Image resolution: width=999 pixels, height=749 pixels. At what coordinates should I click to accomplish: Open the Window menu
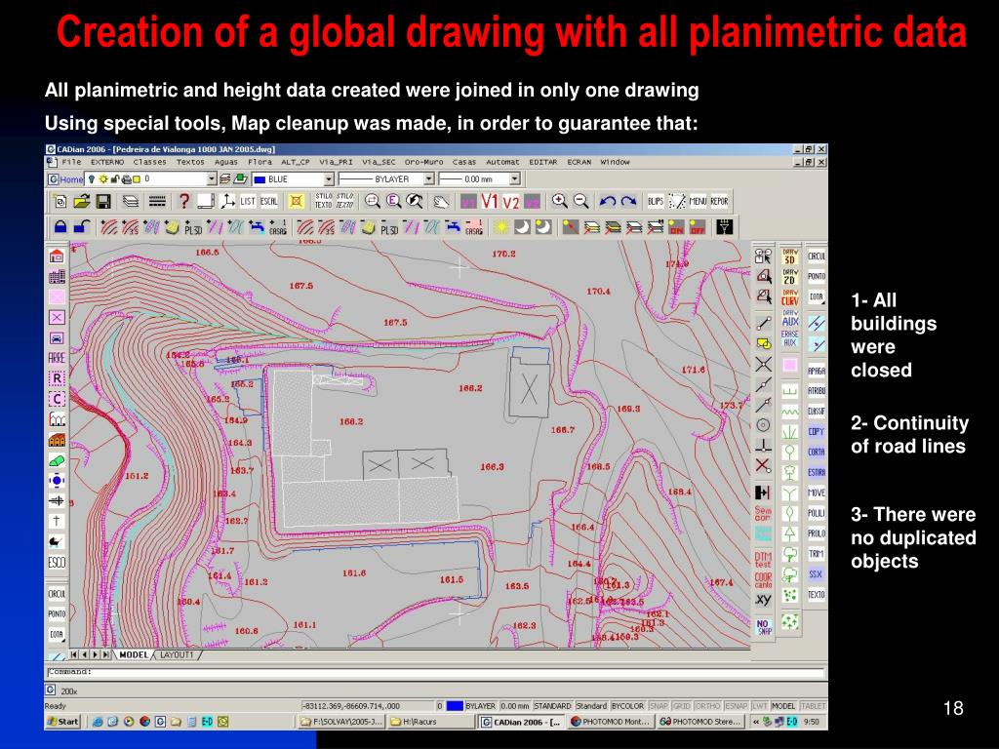(x=615, y=163)
